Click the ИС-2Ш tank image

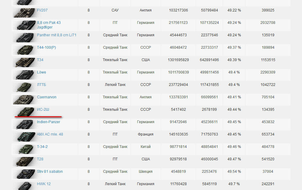pyautogui.click(x=24, y=112)
